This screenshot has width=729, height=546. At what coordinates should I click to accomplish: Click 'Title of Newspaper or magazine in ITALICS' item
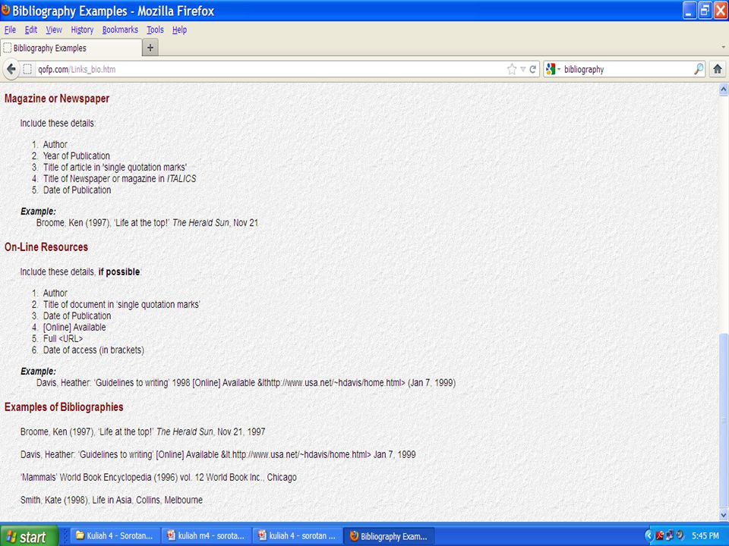coord(119,179)
